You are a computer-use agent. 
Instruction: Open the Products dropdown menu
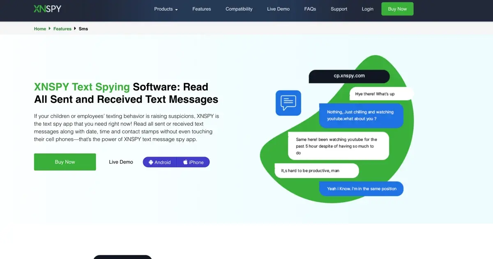click(166, 9)
